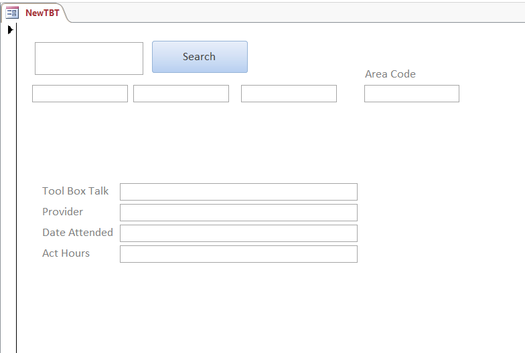Focus the first unlabeled box under search field
This screenshot has width=525, height=353.
tap(80, 94)
